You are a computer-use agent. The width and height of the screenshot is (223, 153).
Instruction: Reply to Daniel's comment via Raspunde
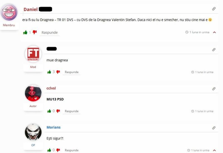tap(50, 33)
